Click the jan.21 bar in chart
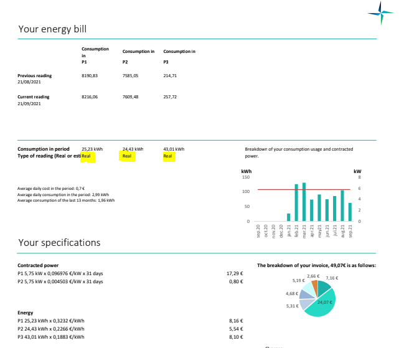The height and width of the screenshot is (348, 399). coord(289,217)
